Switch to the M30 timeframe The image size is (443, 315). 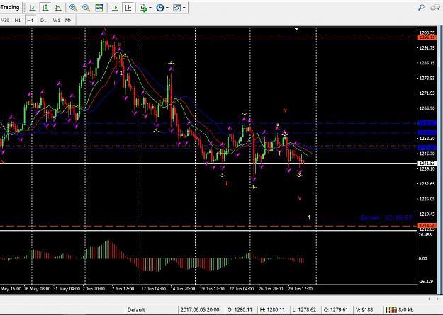pos(5,21)
